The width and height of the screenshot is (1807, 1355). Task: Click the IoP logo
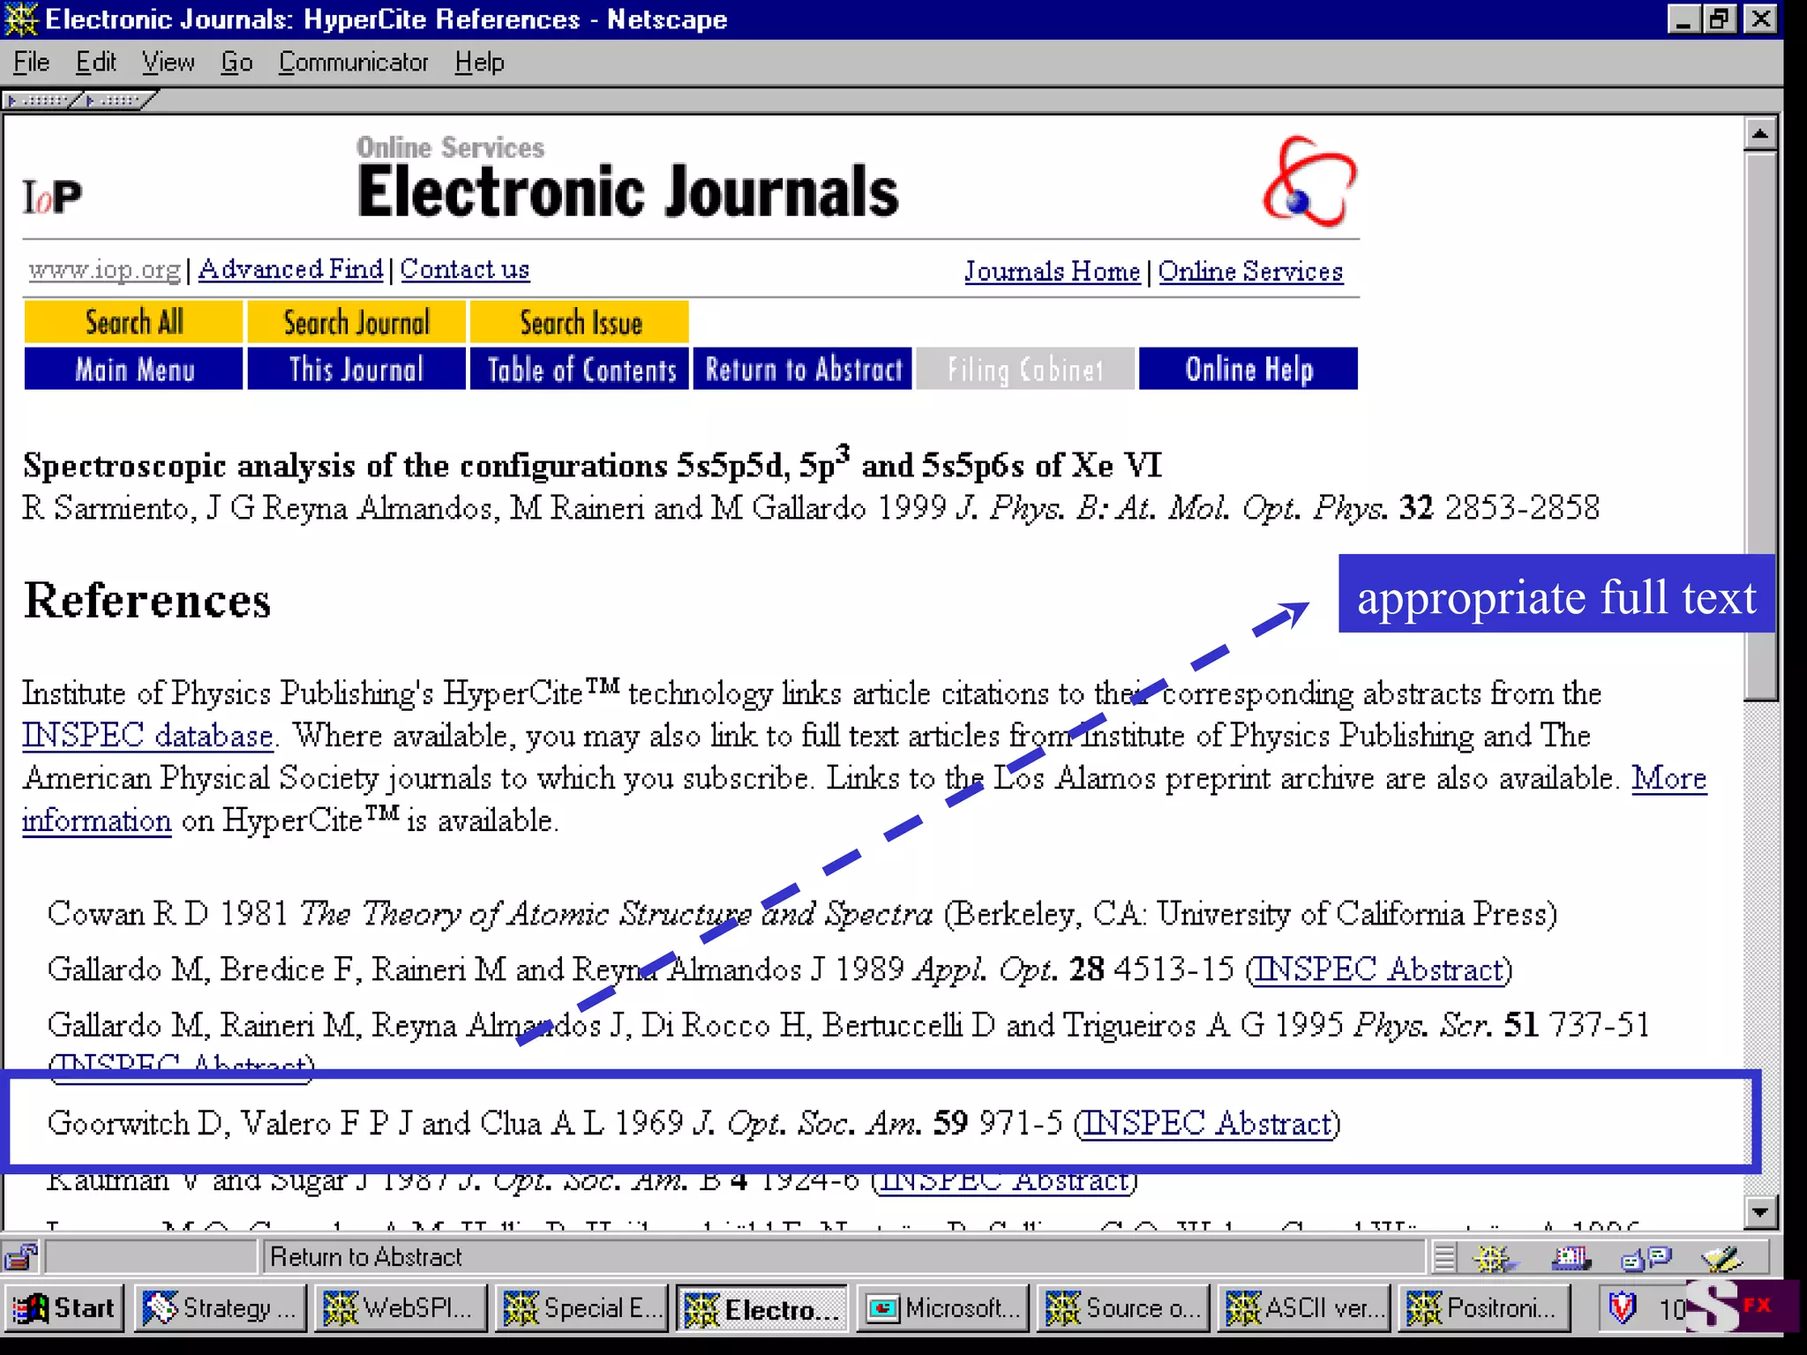pyautogui.click(x=53, y=196)
